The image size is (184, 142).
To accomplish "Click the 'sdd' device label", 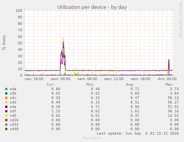I will point(13,102).
